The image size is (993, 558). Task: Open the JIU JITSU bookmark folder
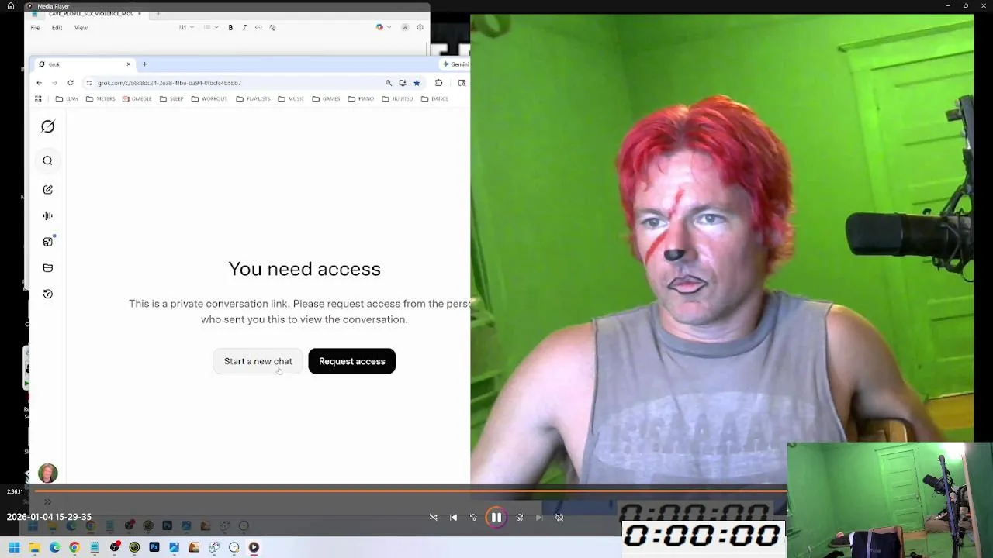tap(397, 99)
